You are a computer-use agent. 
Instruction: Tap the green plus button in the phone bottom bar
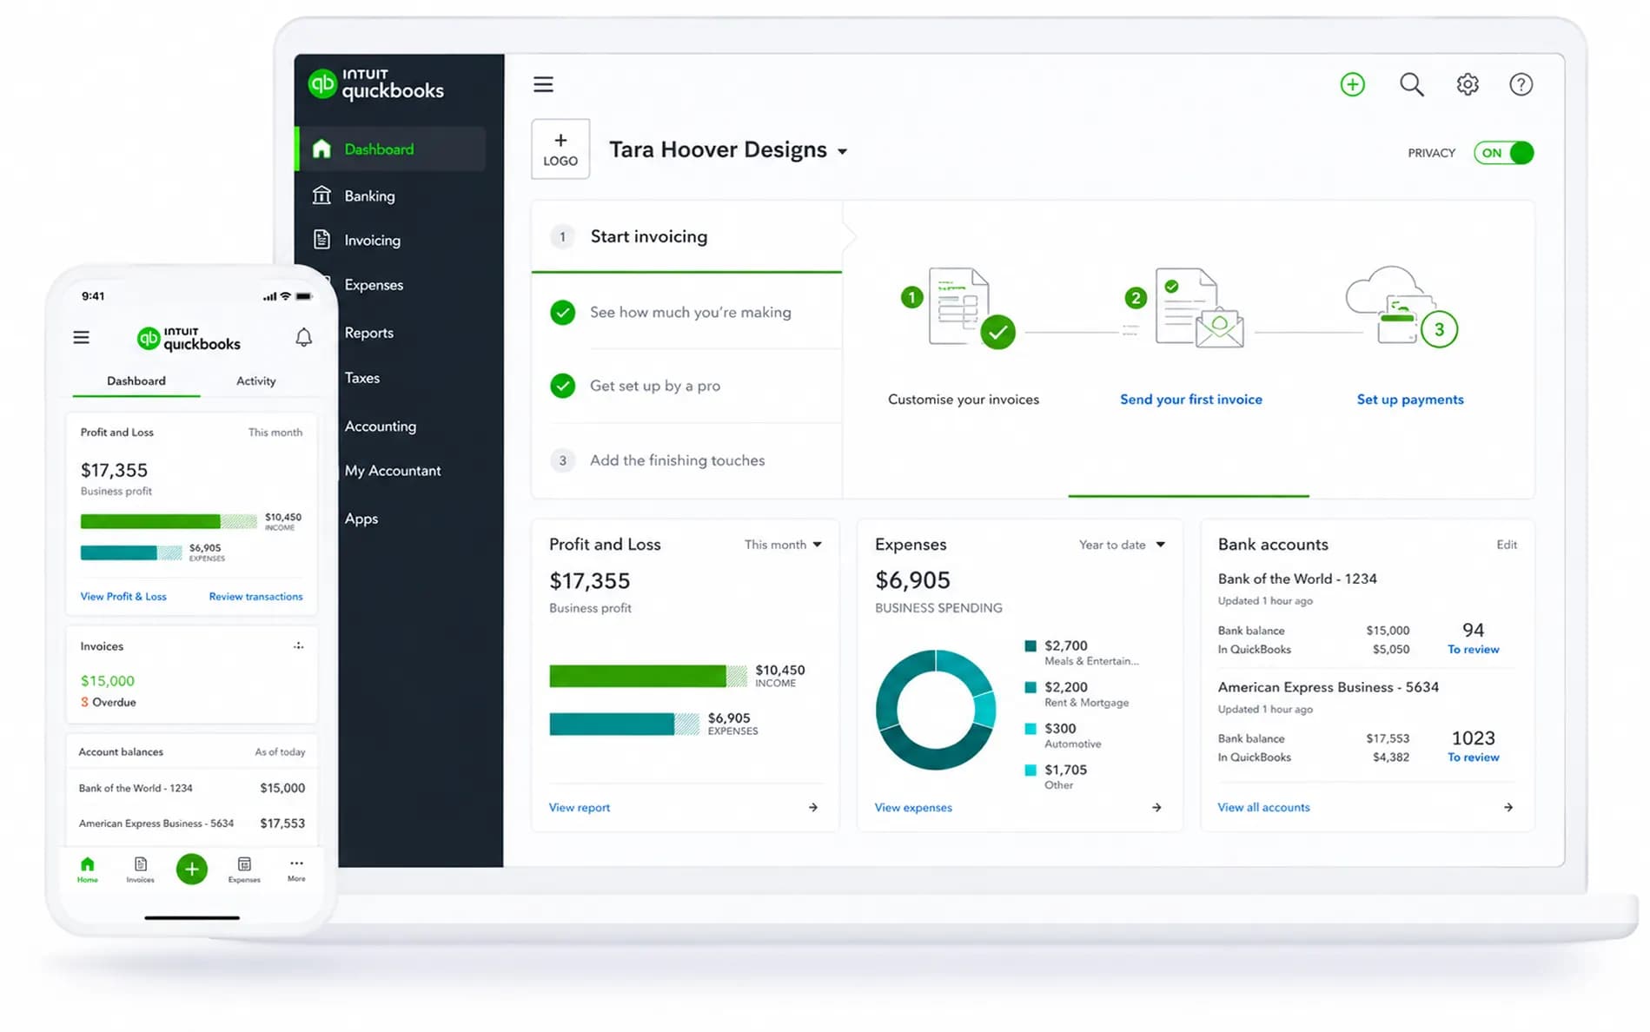pyautogui.click(x=192, y=869)
